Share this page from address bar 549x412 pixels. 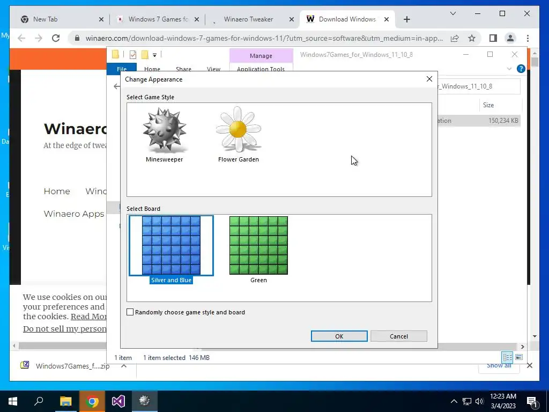pyautogui.click(x=455, y=38)
